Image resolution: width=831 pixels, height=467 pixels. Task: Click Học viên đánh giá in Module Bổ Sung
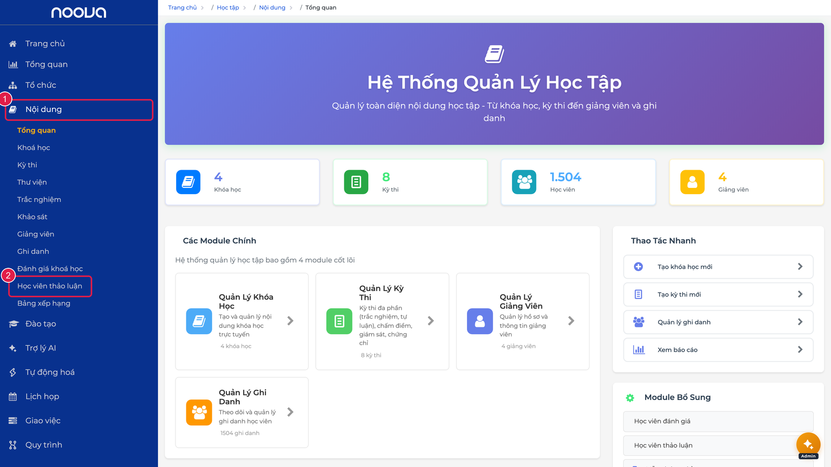pyautogui.click(x=718, y=421)
